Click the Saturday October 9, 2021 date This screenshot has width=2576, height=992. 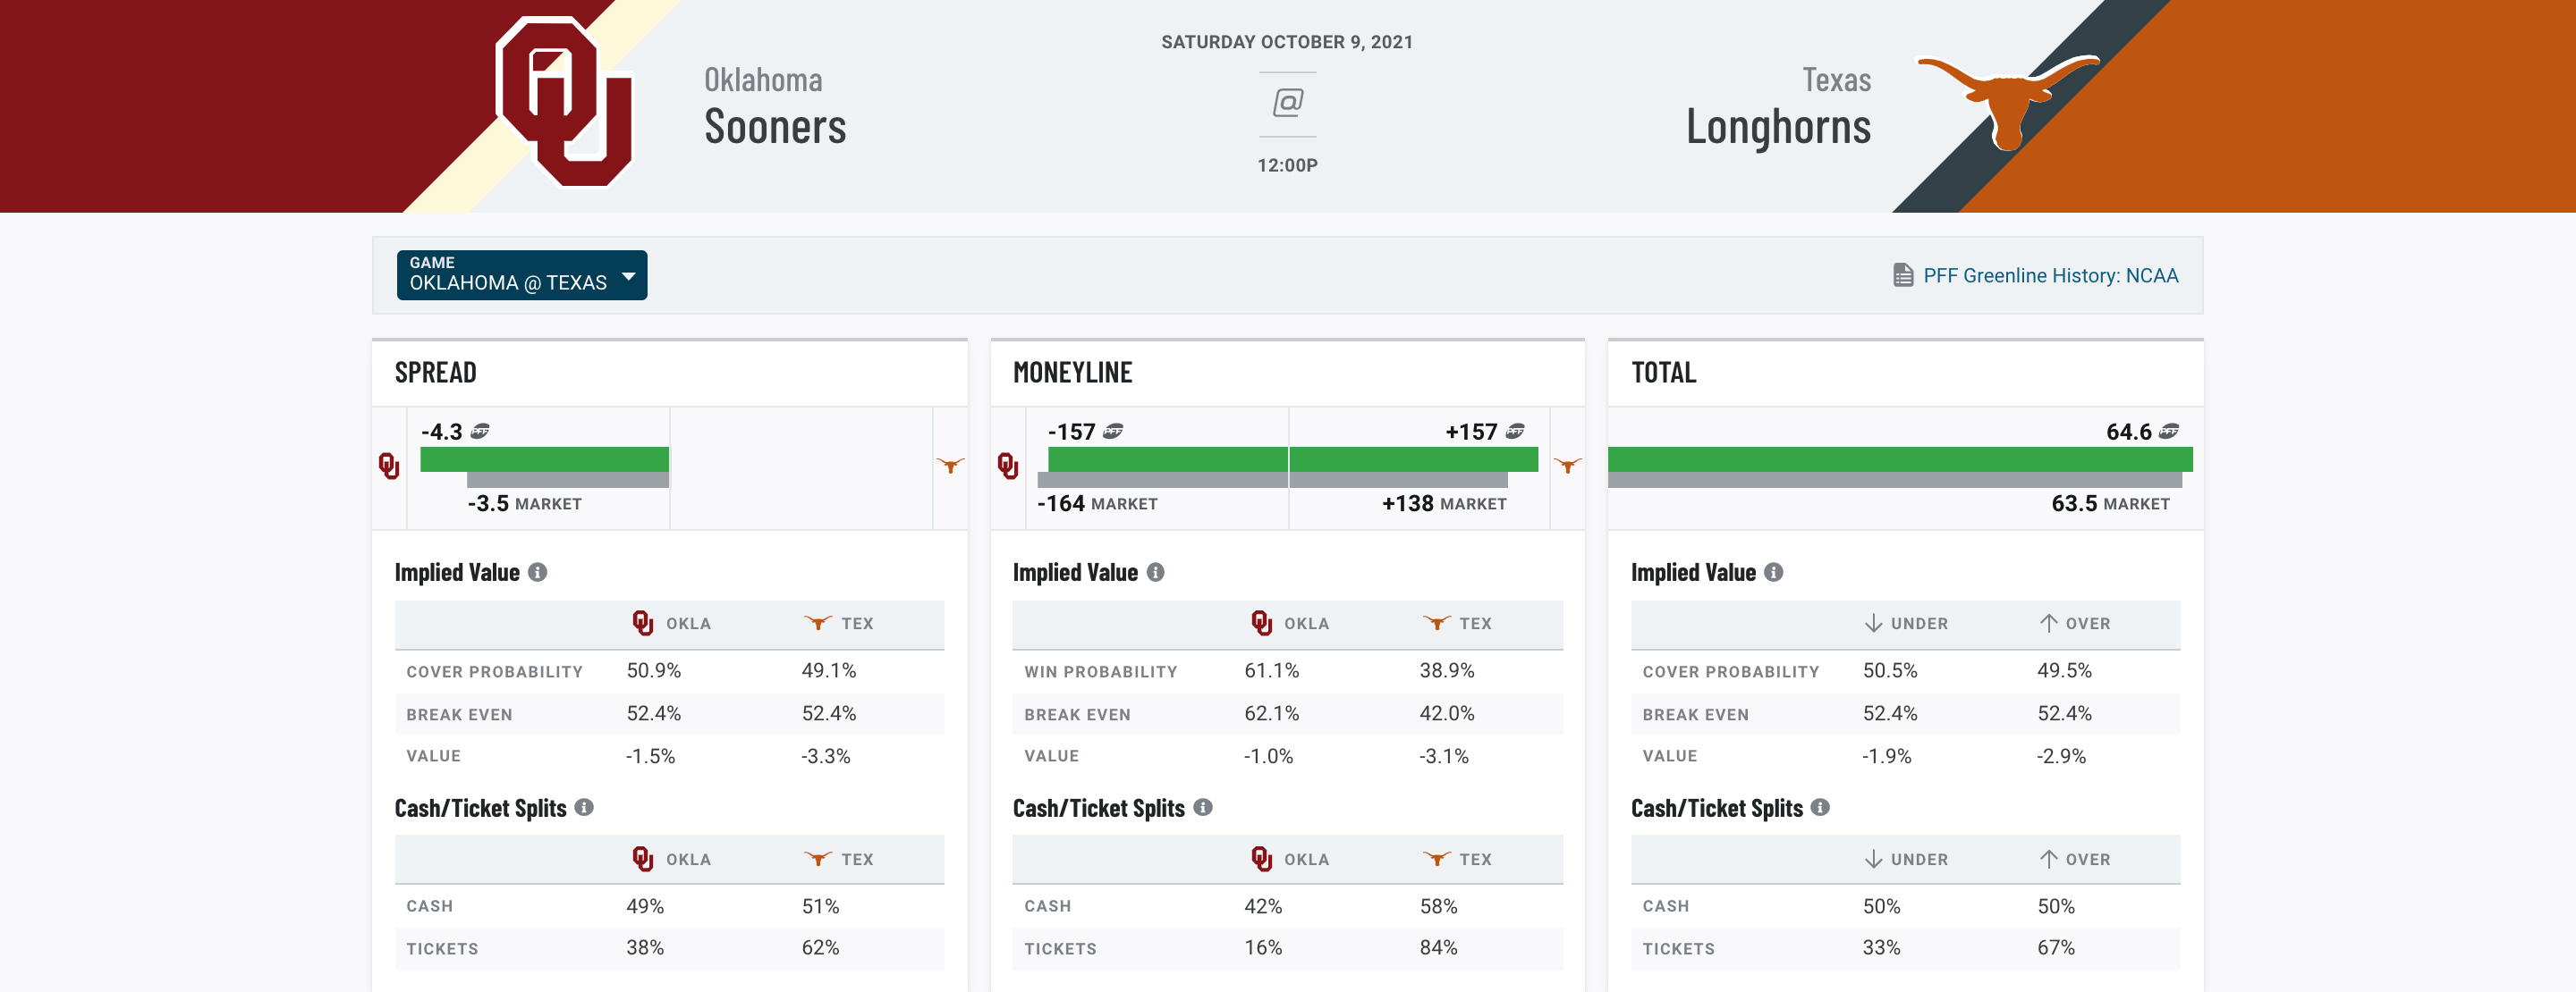tap(1287, 42)
